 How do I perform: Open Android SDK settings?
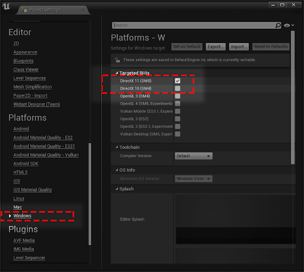[x=26, y=164]
